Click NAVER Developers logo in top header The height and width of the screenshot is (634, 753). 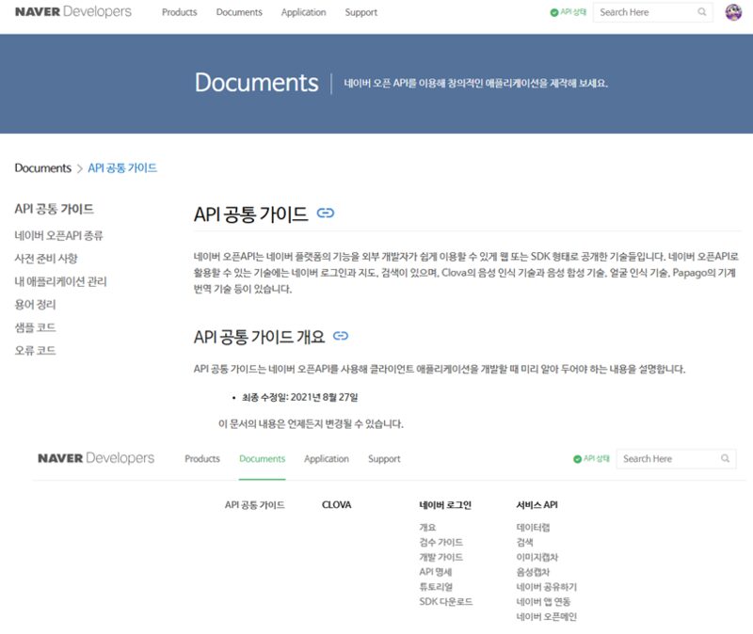click(x=73, y=11)
